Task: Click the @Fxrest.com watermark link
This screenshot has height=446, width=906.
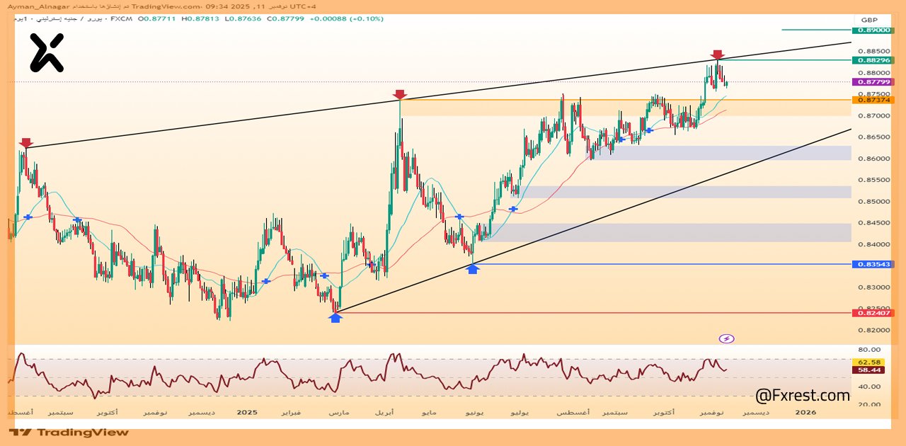Action: click(x=803, y=395)
